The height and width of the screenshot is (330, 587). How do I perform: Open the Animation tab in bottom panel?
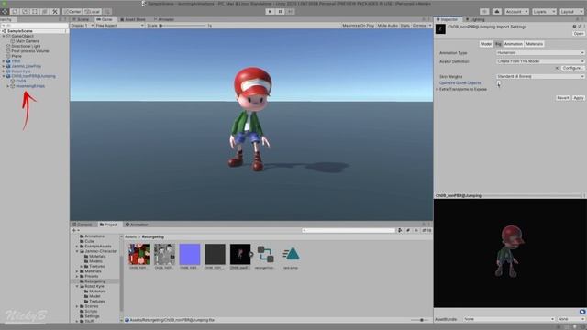(x=137, y=225)
